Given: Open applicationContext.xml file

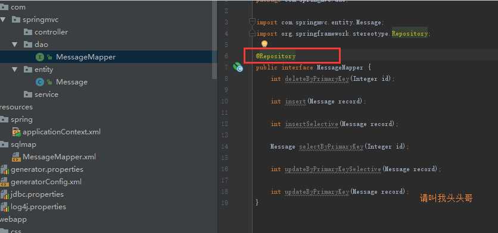Looking at the screenshot, I should click(x=61, y=132).
